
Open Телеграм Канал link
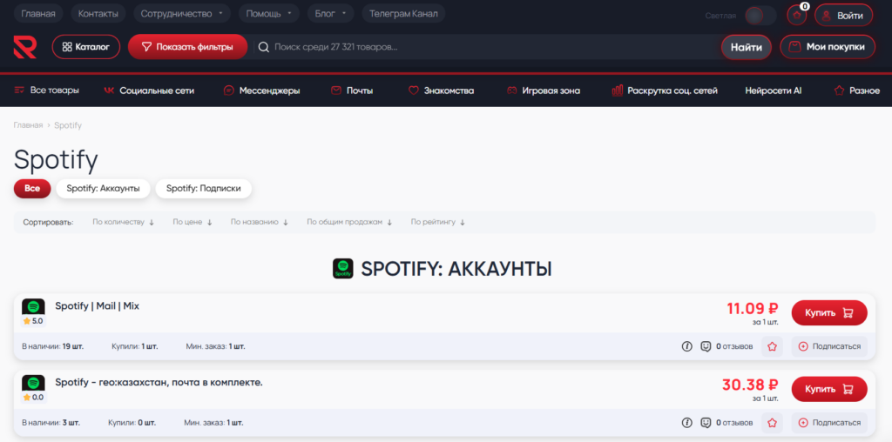(x=403, y=14)
